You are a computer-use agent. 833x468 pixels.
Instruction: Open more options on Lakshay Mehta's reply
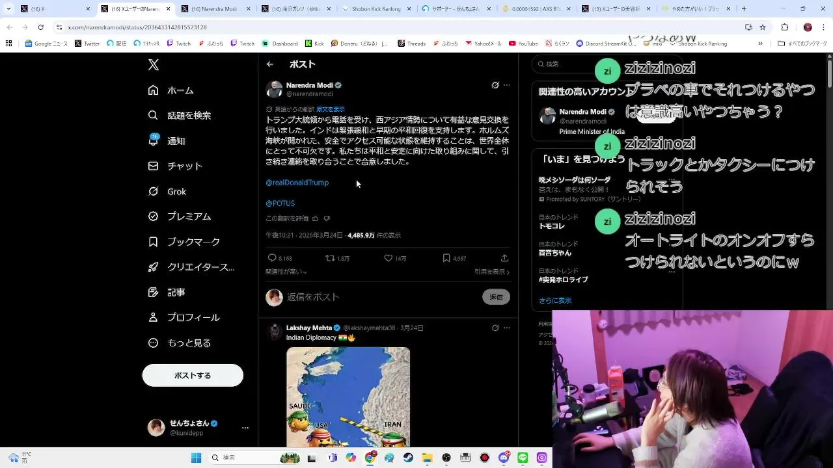507,328
